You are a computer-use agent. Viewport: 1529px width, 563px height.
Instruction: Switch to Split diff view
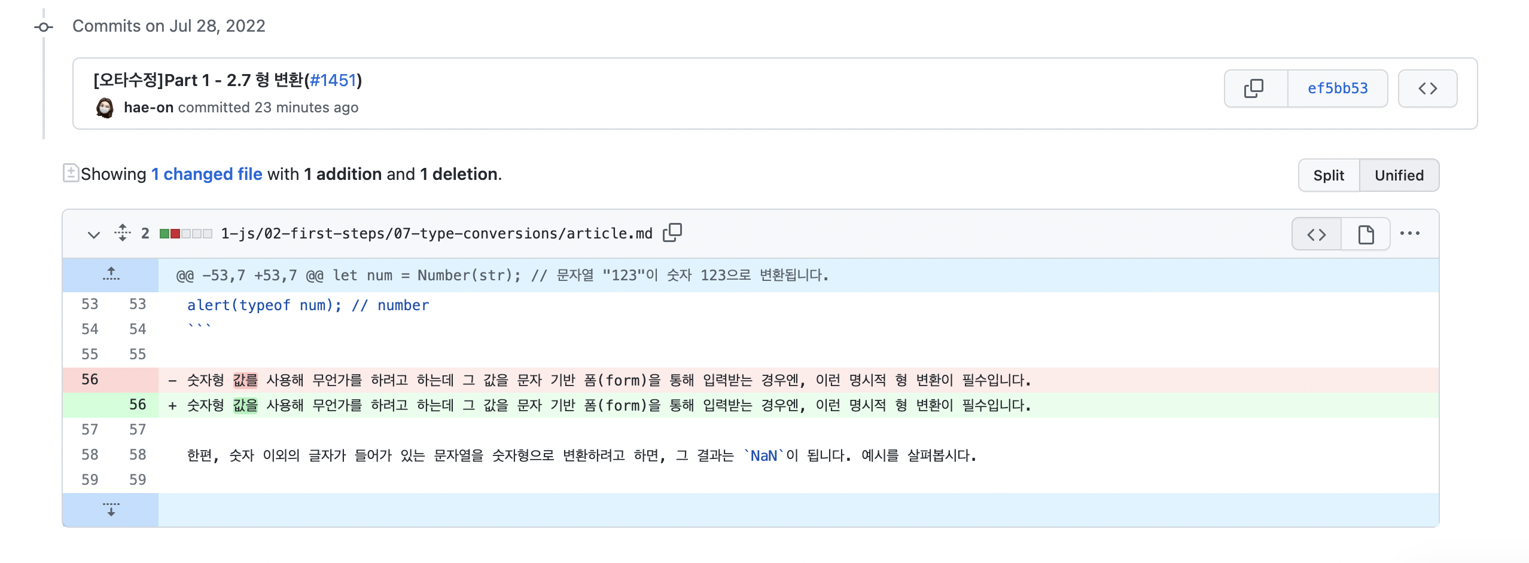pos(1329,175)
